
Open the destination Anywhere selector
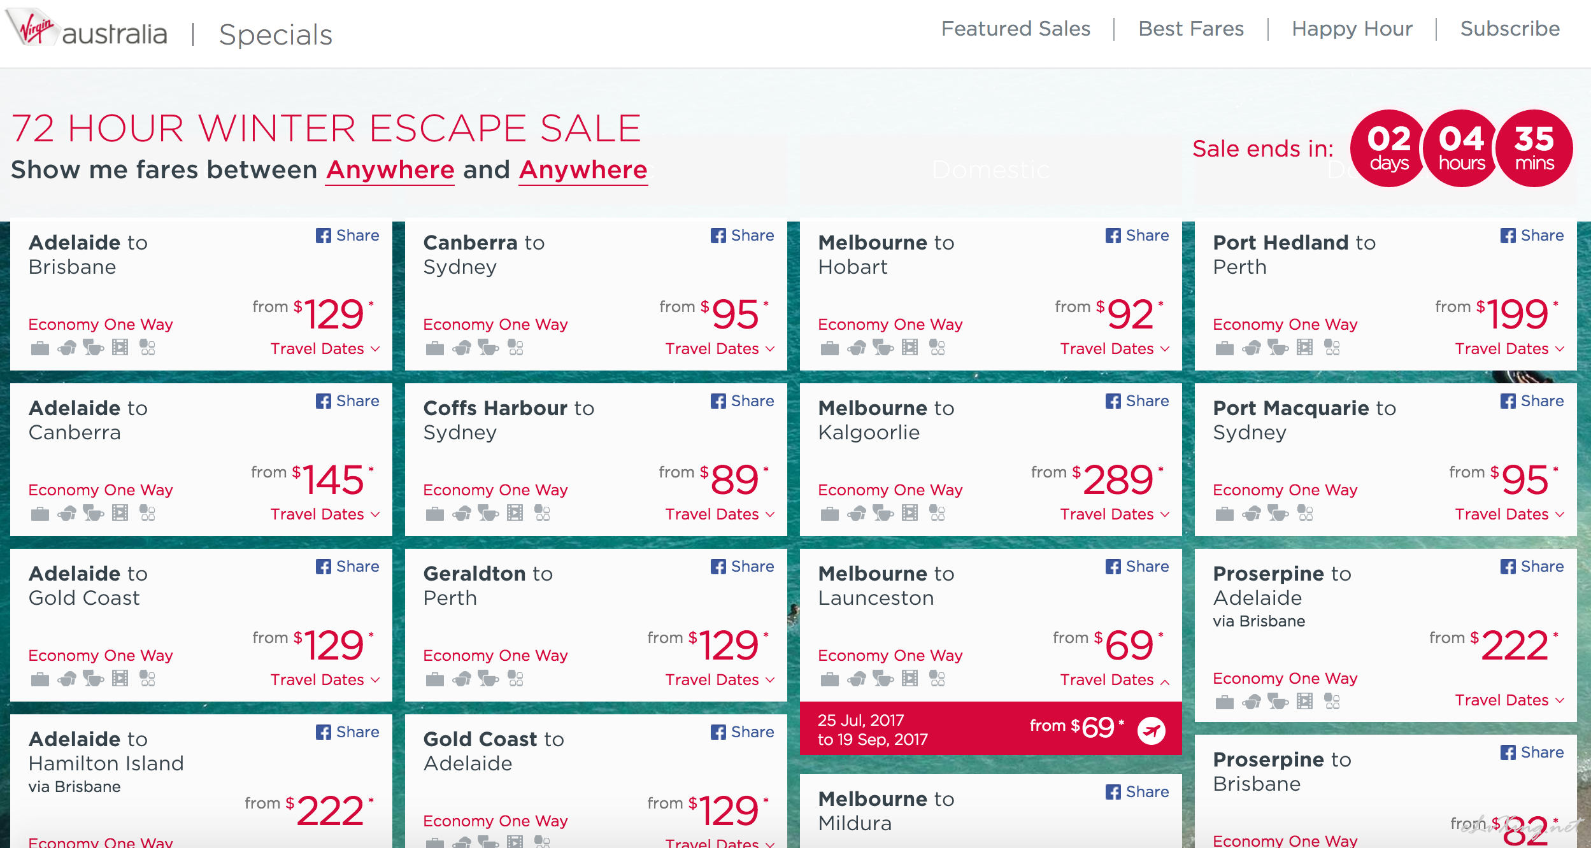click(x=583, y=170)
